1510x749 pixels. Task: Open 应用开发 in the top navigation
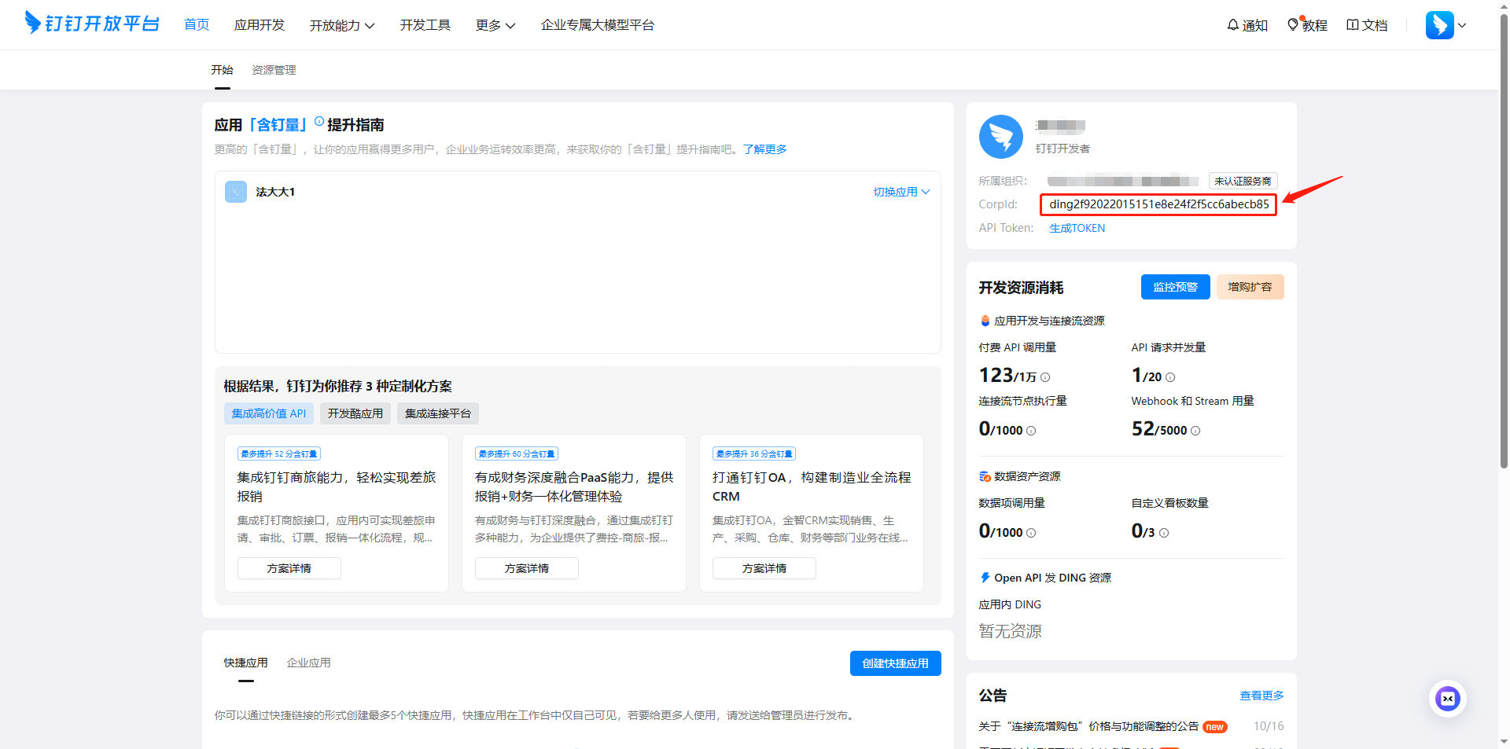pyautogui.click(x=260, y=25)
